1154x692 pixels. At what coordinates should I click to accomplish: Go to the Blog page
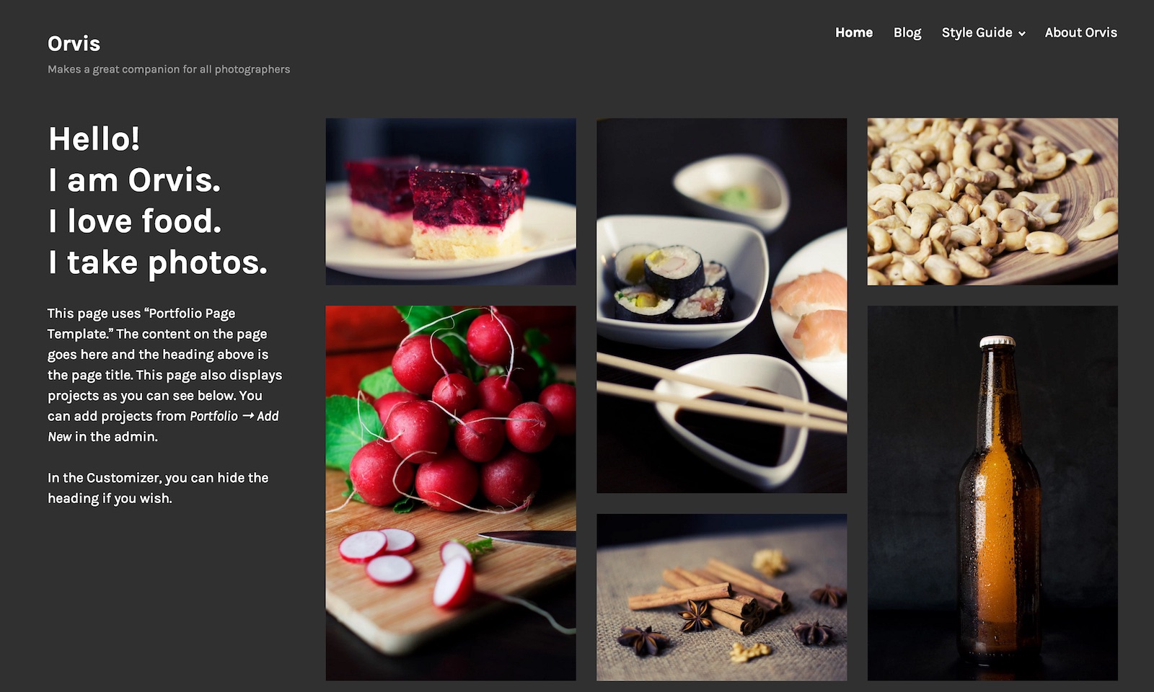pos(907,32)
